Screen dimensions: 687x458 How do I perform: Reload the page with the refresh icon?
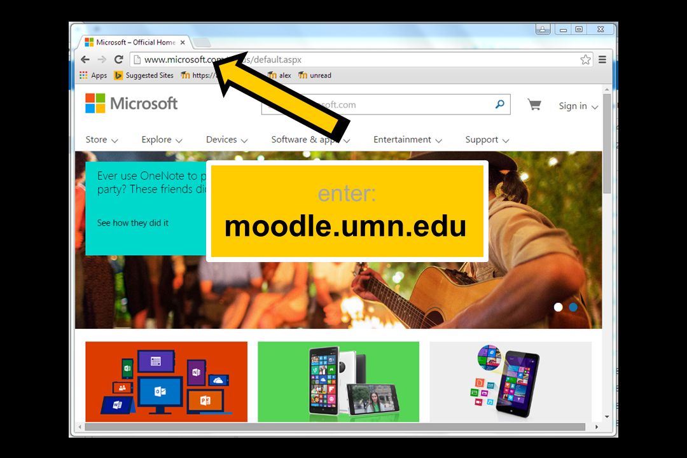pos(118,59)
